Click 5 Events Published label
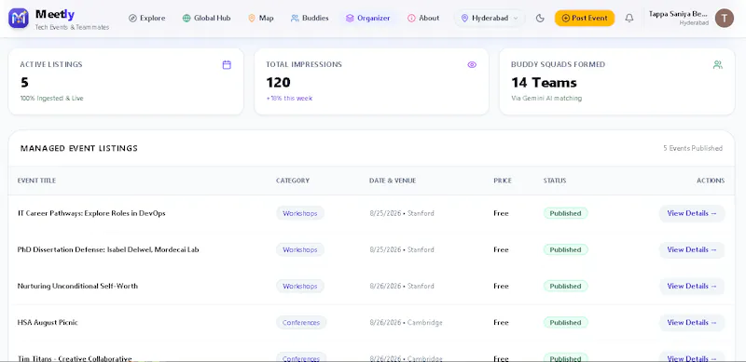The width and height of the screenshot is (746, 362). coord(693,148)
